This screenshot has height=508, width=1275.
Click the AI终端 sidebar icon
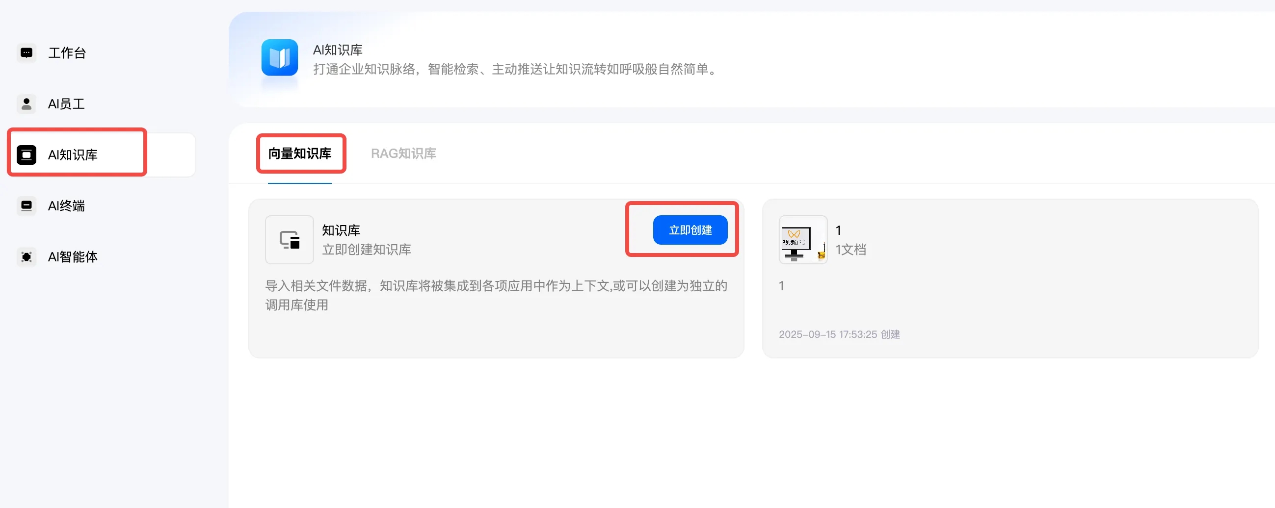point(26,206)
